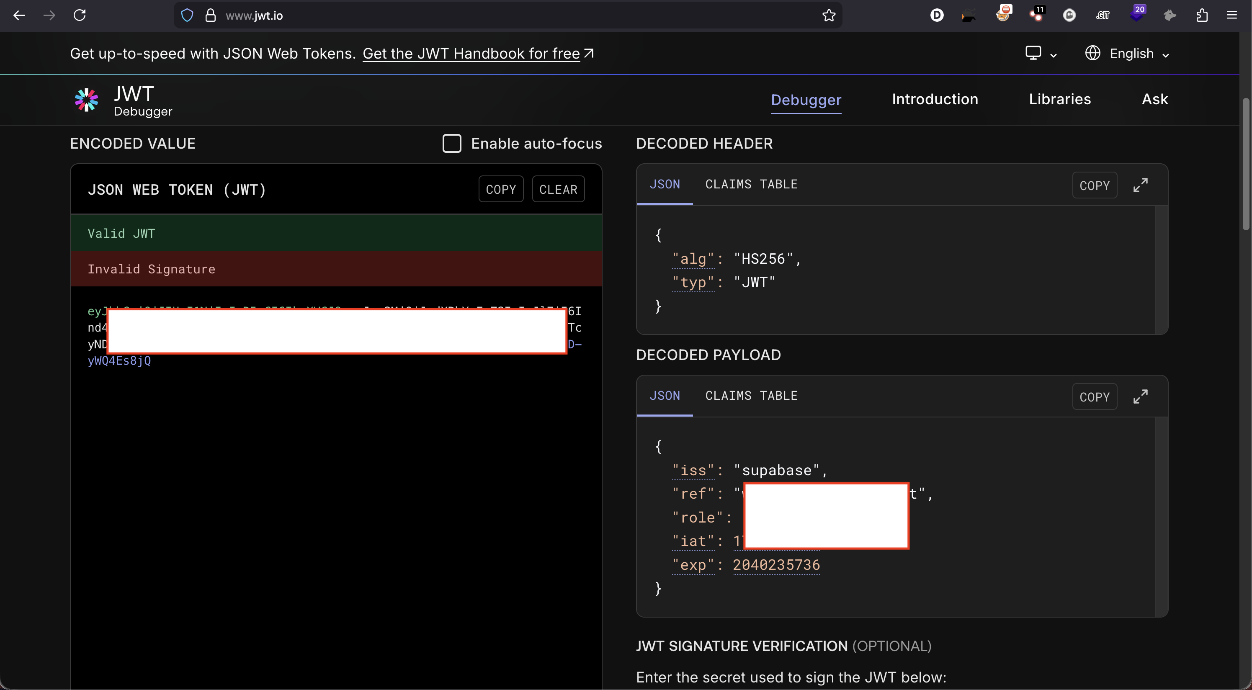
Task: Click the JWT colorful logo
Action: pos(87,100)
